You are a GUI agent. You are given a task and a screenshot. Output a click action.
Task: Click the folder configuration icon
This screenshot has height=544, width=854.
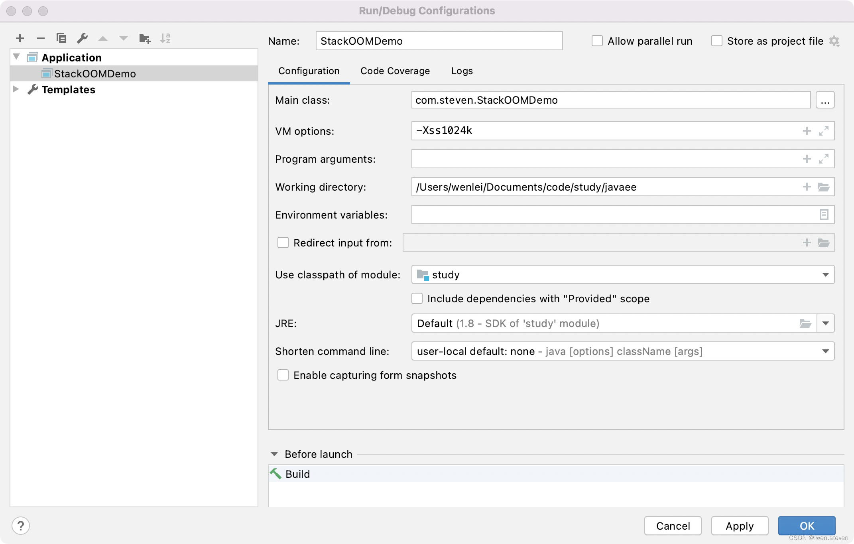click(144, 39)
